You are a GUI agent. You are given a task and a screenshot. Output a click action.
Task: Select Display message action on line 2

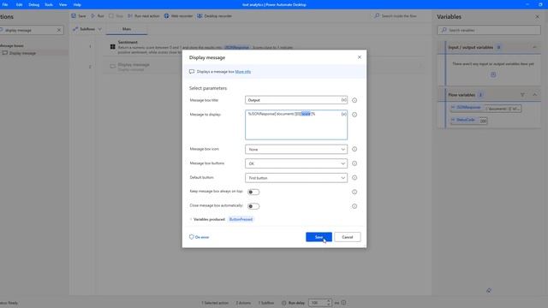[264, 67]
